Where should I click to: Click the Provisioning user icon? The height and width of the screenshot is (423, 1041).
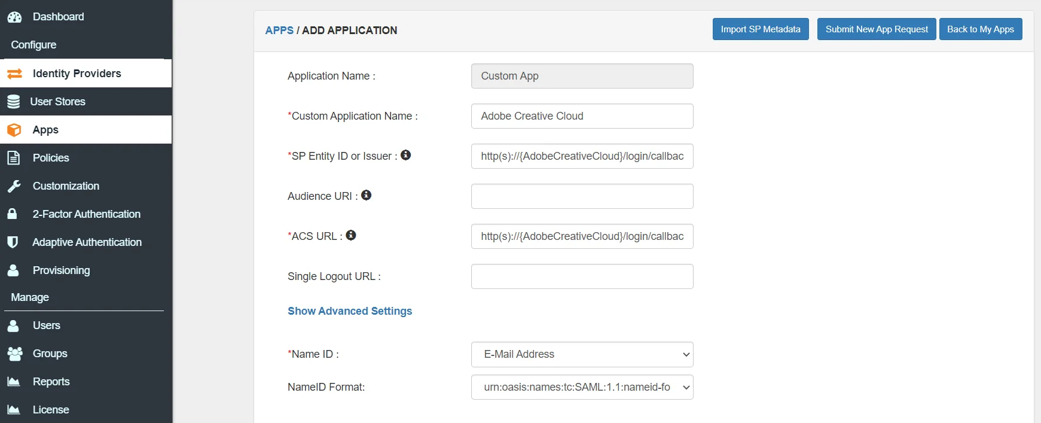pyautogui.click(x=13, y=270)
